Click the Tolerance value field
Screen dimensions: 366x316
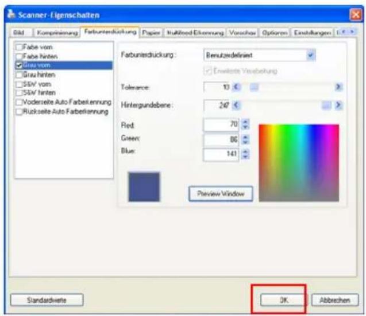click(x=217, y=87)
